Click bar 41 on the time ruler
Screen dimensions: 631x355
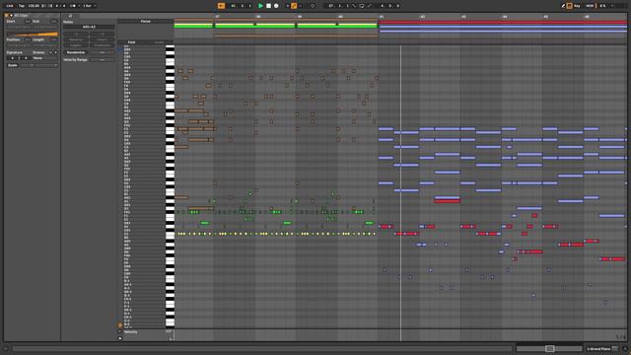coord(382,17)
